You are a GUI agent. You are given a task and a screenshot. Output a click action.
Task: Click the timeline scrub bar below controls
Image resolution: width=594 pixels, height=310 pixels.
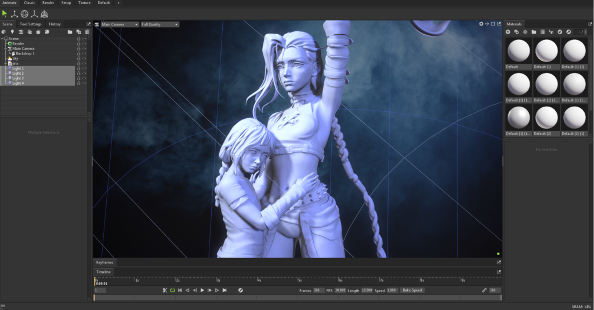point(298,297)
